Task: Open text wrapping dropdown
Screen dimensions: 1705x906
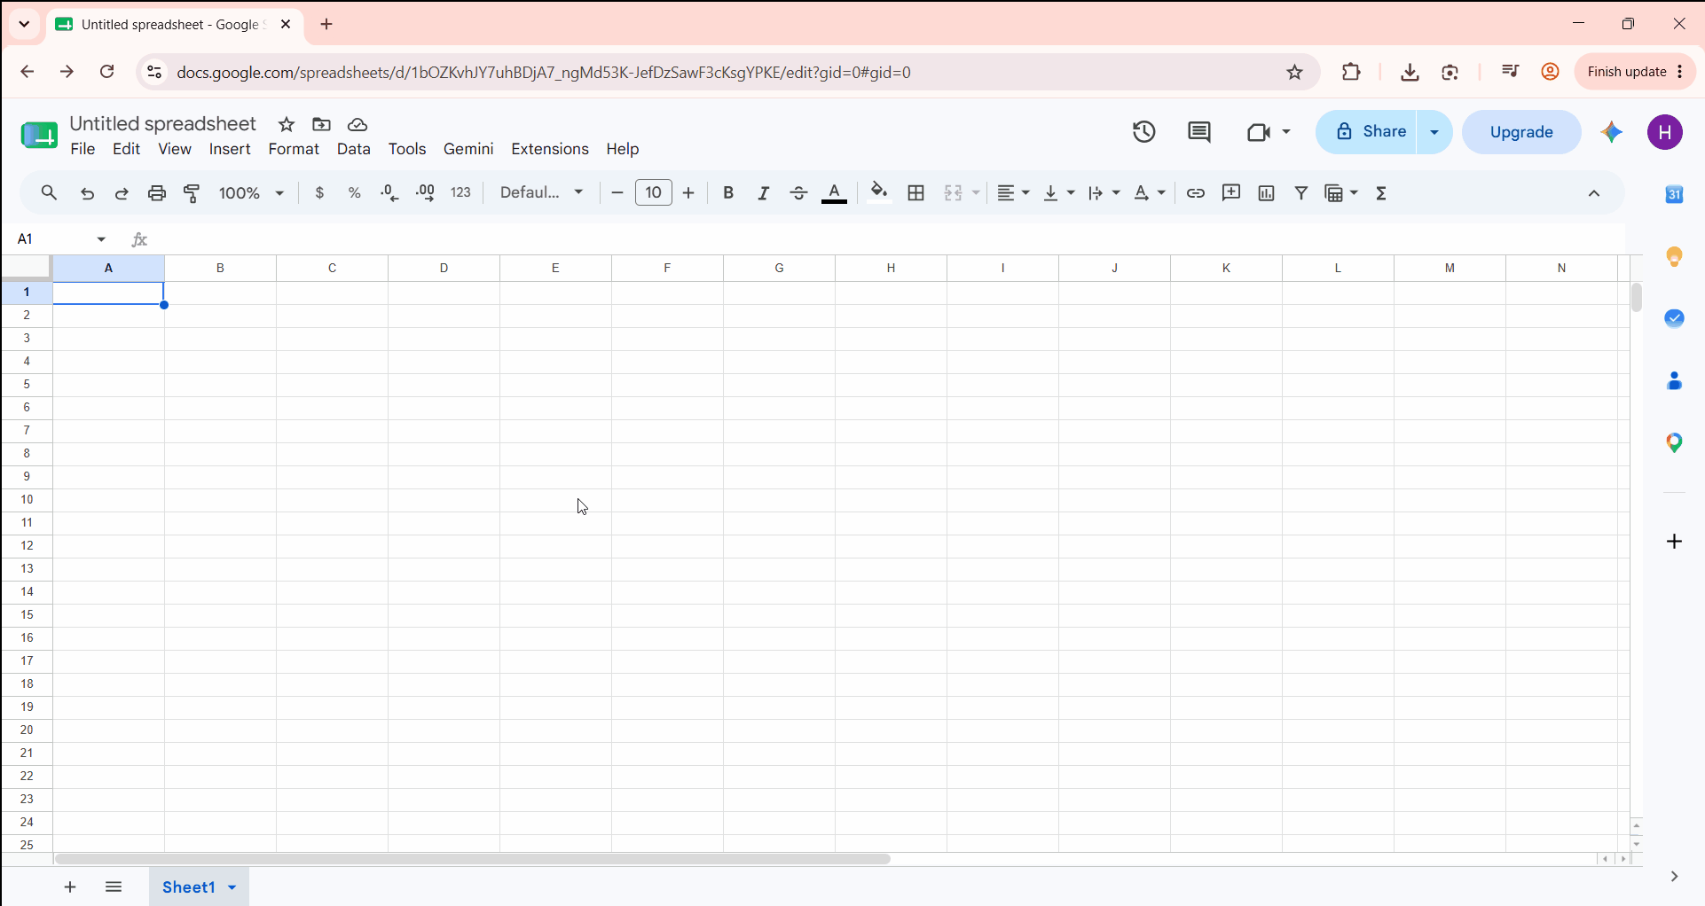Action: click(x=1104, y=192)
